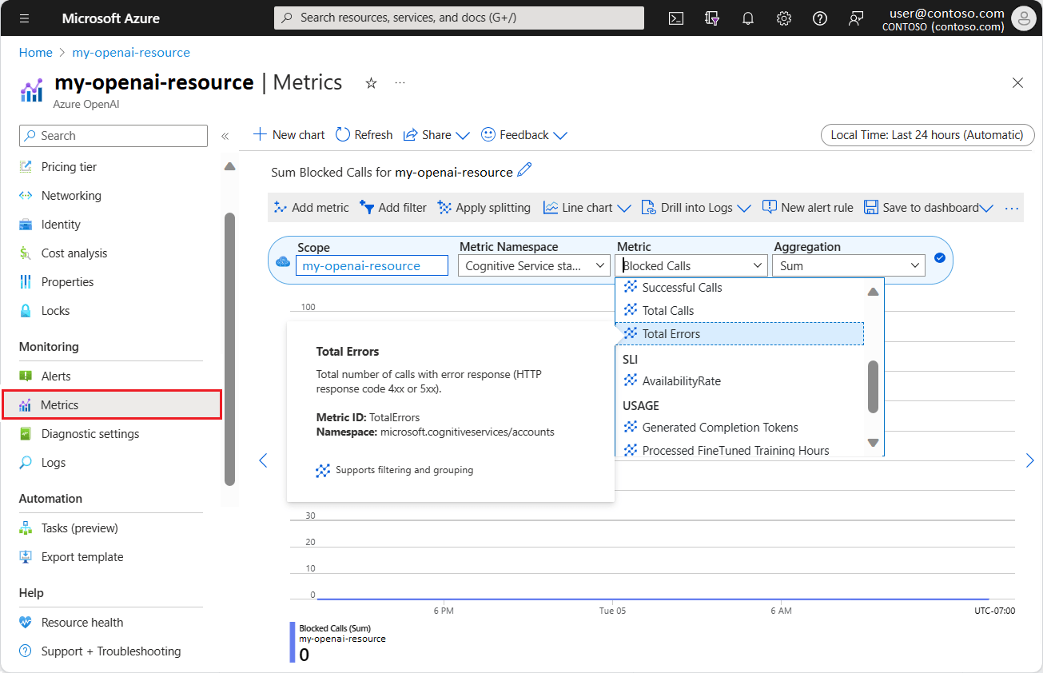Select Networking in the left menu
This screenshot has width=1043, height=673.
[72, 195]
